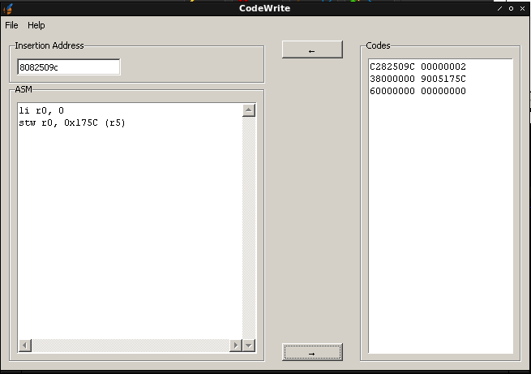Click the Insertion Address input field
This screenshot has height=374, width=531.
pyautogui.click(x=69, y=67)
